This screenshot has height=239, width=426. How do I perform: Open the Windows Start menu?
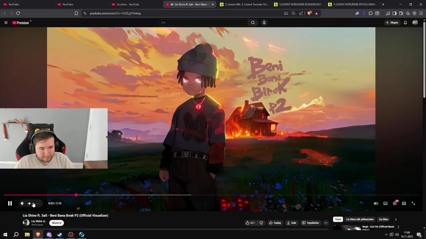5,235
